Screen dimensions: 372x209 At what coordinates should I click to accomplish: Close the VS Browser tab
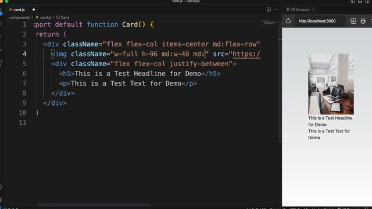pos(314,10)
